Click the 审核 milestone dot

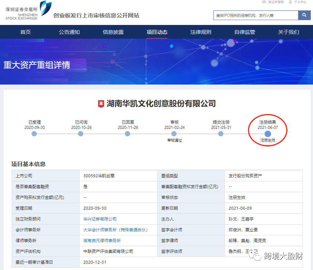[174, 134]
